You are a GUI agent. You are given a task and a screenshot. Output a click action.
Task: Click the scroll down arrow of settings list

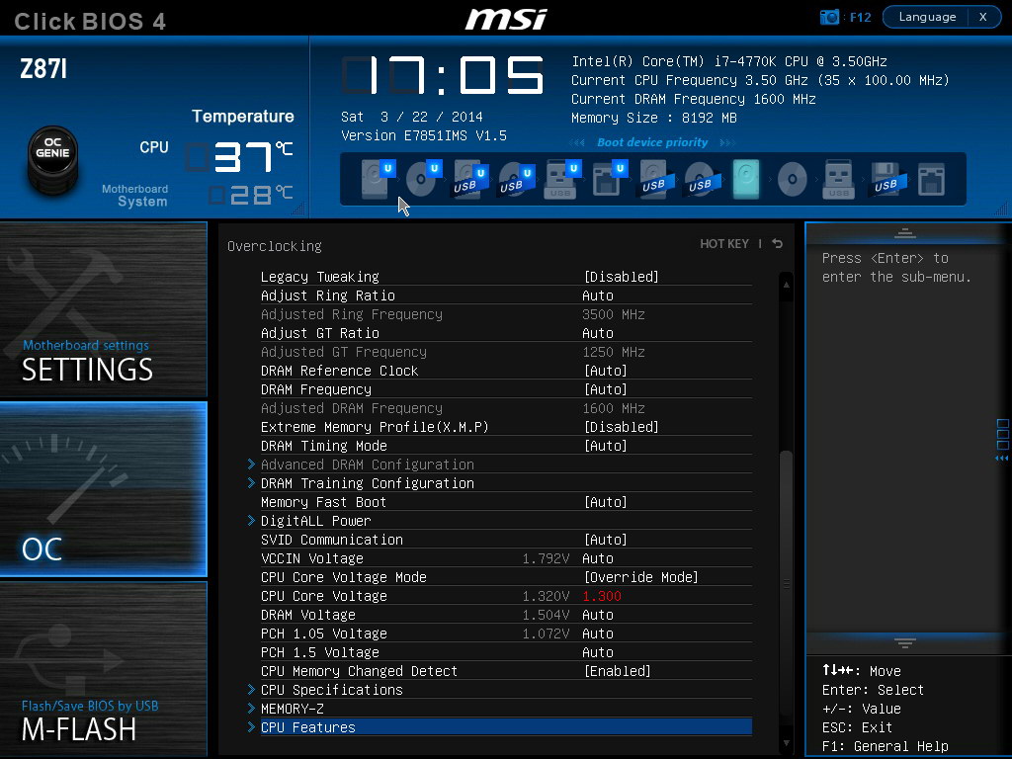click(x=786, y=743)
